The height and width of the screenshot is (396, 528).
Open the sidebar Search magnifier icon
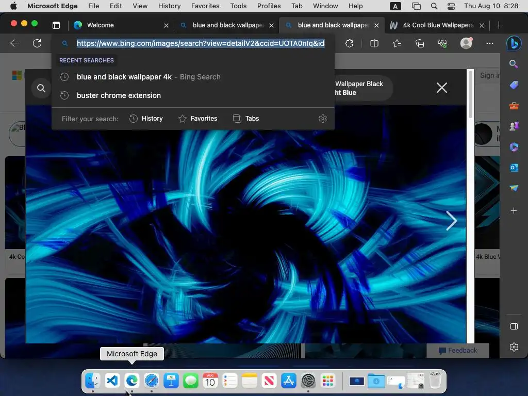(514, 64)
